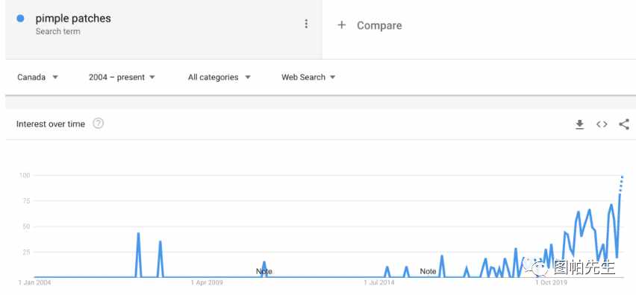Edit the pimple patches search term
Screen dimensions: 636x295
(73, 18)
